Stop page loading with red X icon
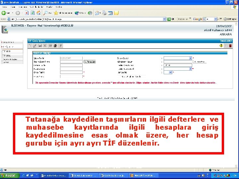The image size is (239, 179). pos(27,13)
